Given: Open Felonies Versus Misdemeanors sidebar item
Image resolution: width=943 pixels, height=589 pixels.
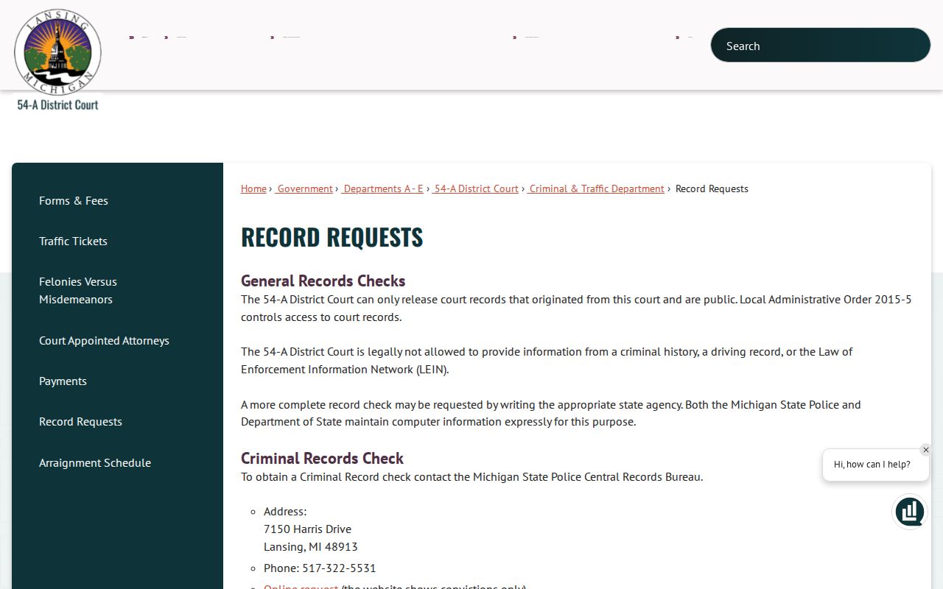Looking at the screenshot, I should pos(78,290).
